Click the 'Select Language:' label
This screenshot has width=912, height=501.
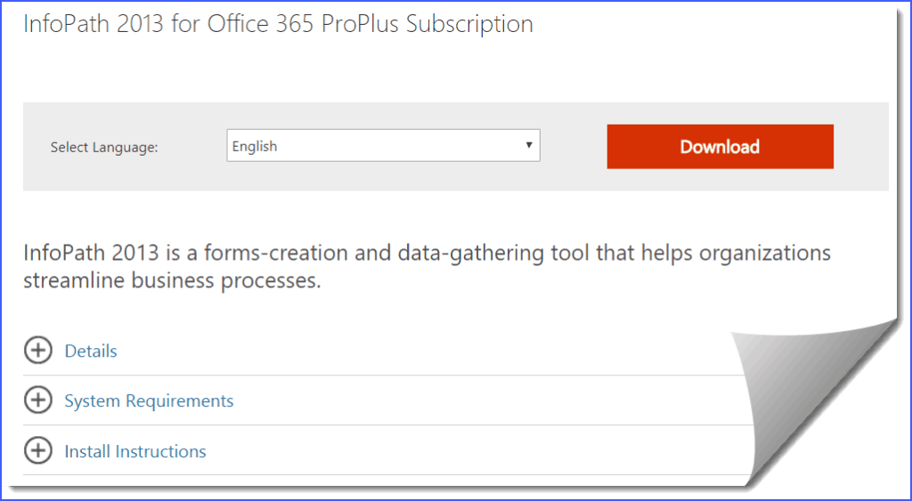pyautogui.click(x=104, y=148)
